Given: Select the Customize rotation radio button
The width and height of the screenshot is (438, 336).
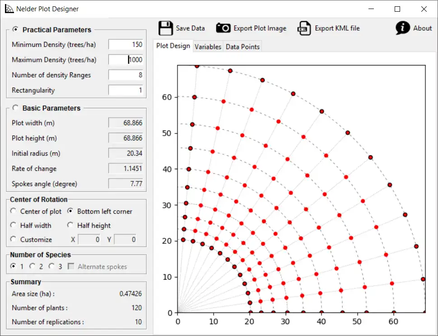Looking at the screenshot, I should [13, 239].
